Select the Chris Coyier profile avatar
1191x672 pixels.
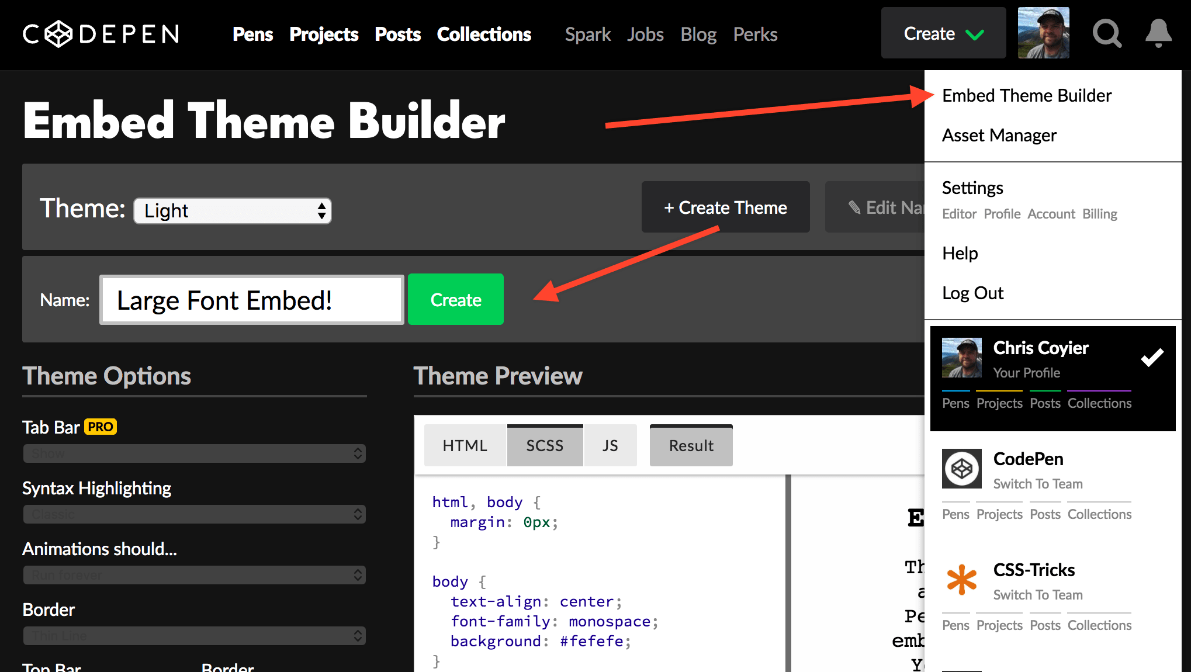click(961, 358)
